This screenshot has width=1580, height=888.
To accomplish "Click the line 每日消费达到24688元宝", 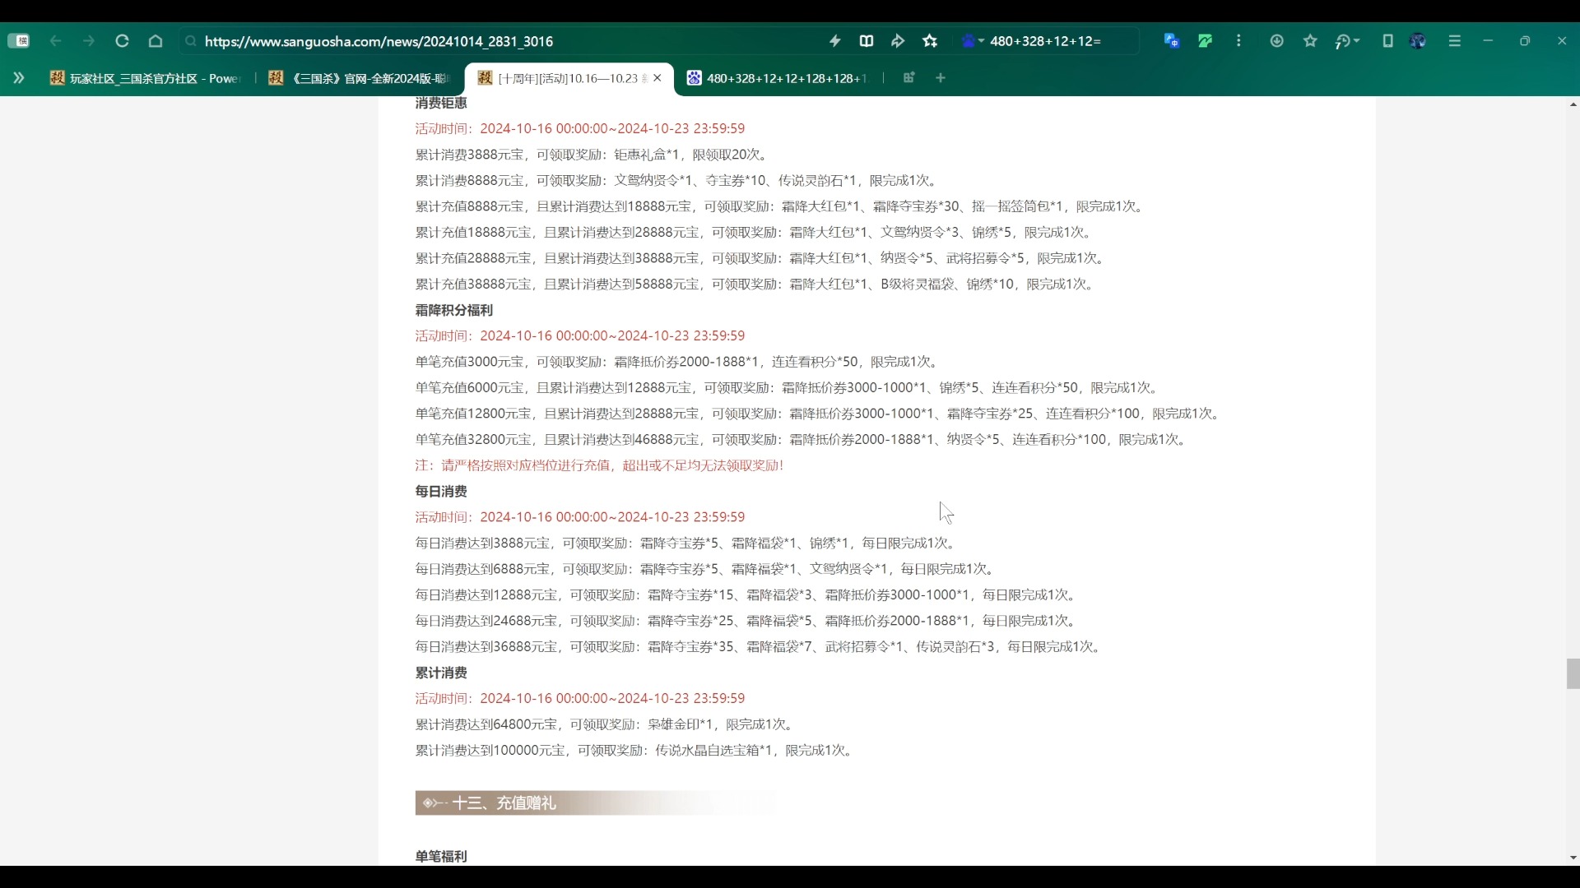I will point(747,621).
